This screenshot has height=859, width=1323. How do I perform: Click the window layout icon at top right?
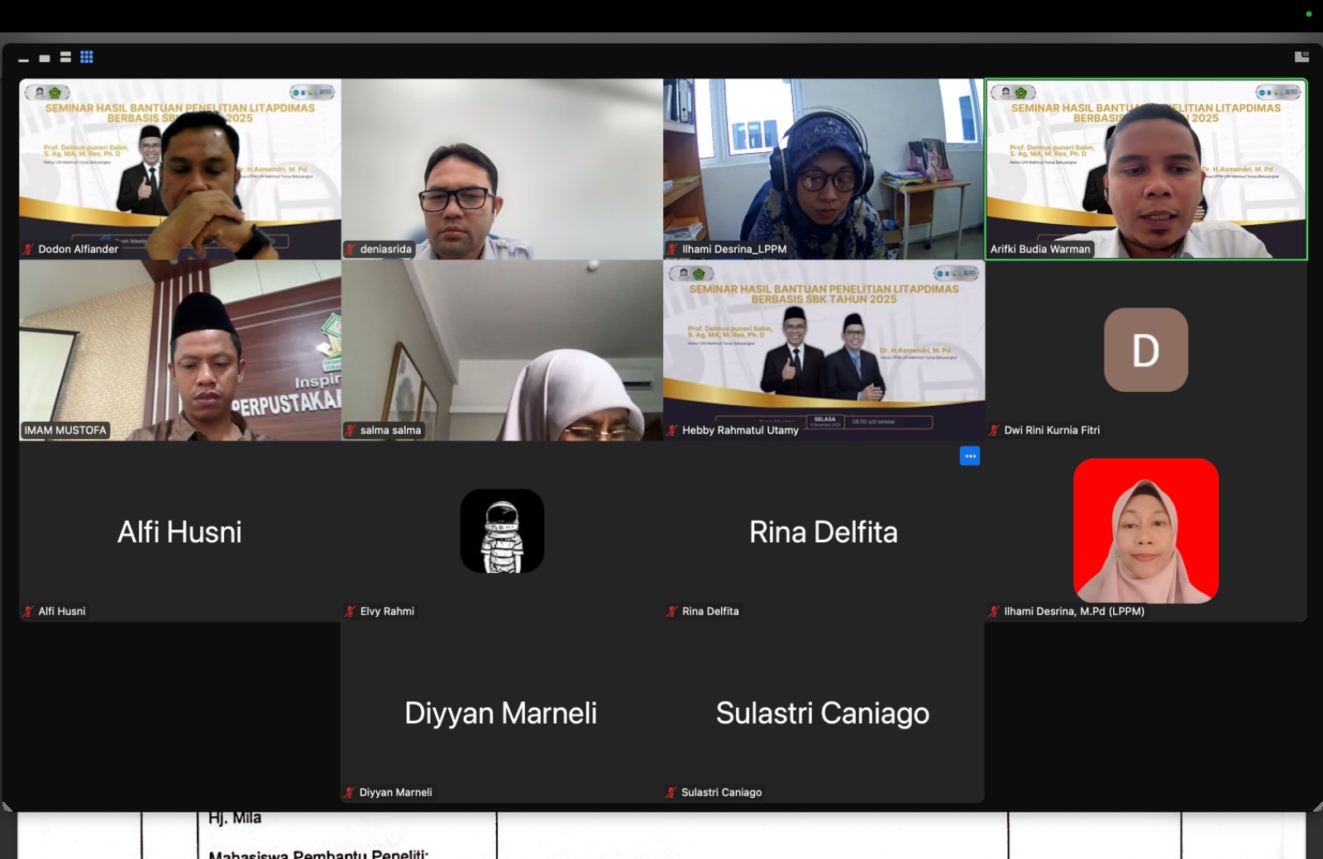pos(1302,57)
